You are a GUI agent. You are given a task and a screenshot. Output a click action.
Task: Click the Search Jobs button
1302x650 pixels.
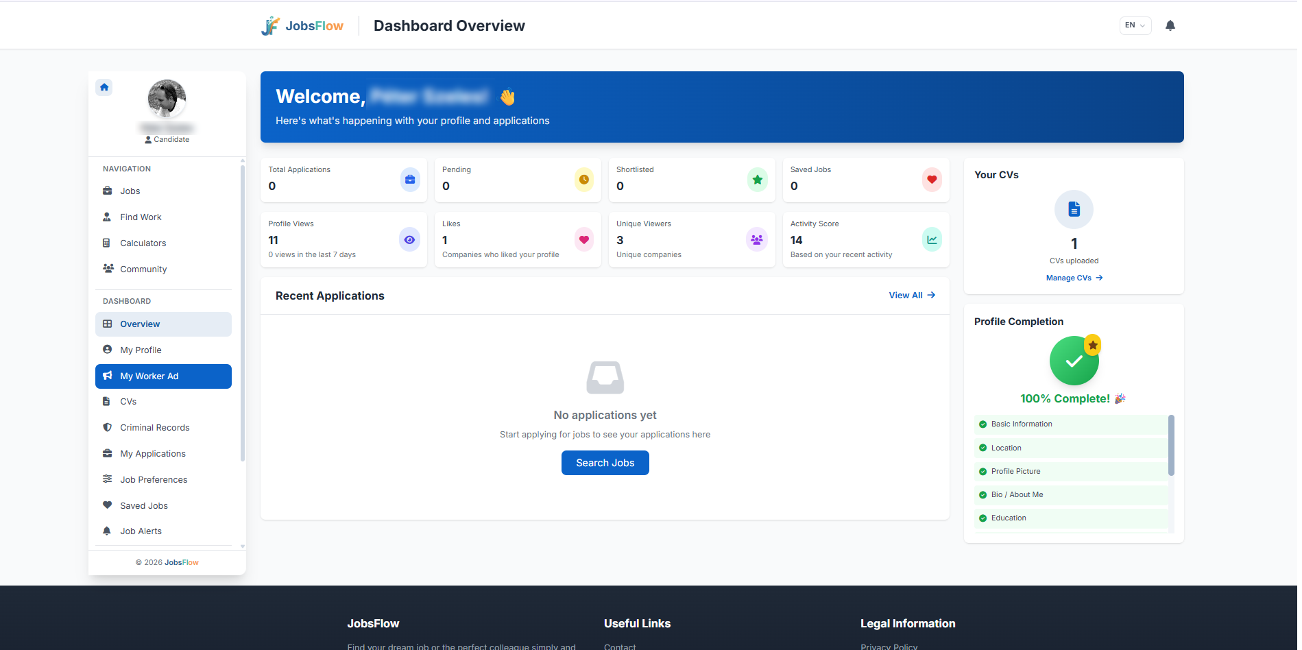605,463
